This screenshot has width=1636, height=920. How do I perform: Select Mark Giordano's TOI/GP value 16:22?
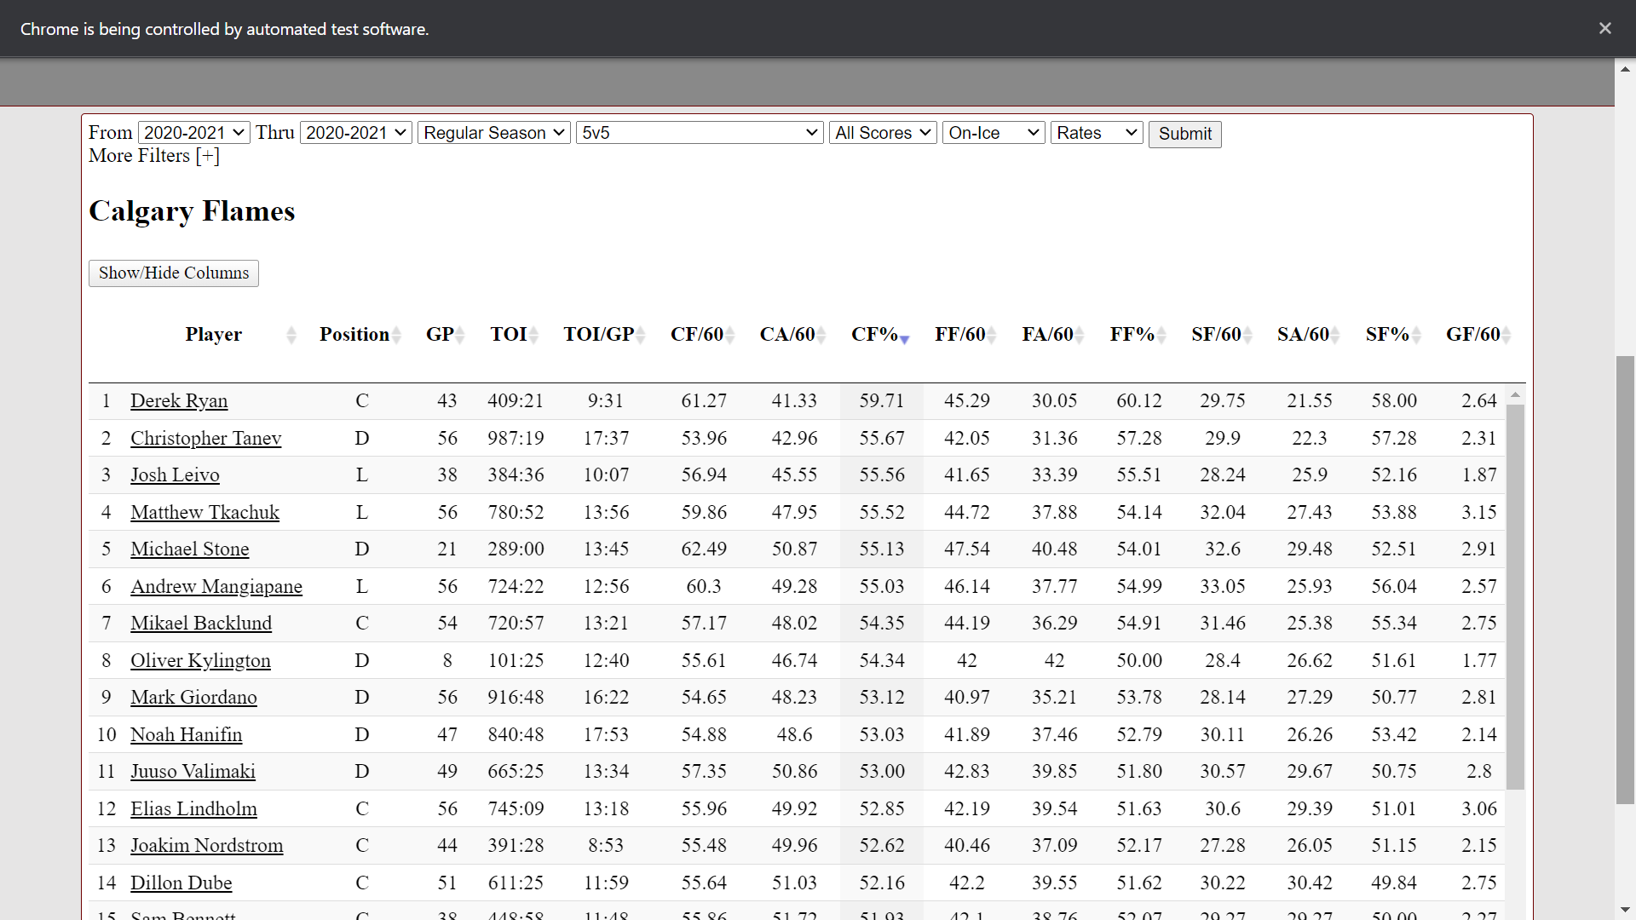[606, 698]
